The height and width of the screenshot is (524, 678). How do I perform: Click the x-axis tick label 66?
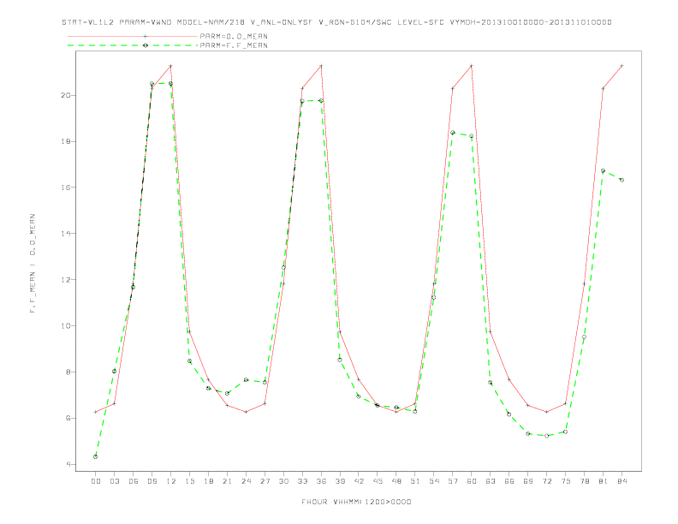509,481
